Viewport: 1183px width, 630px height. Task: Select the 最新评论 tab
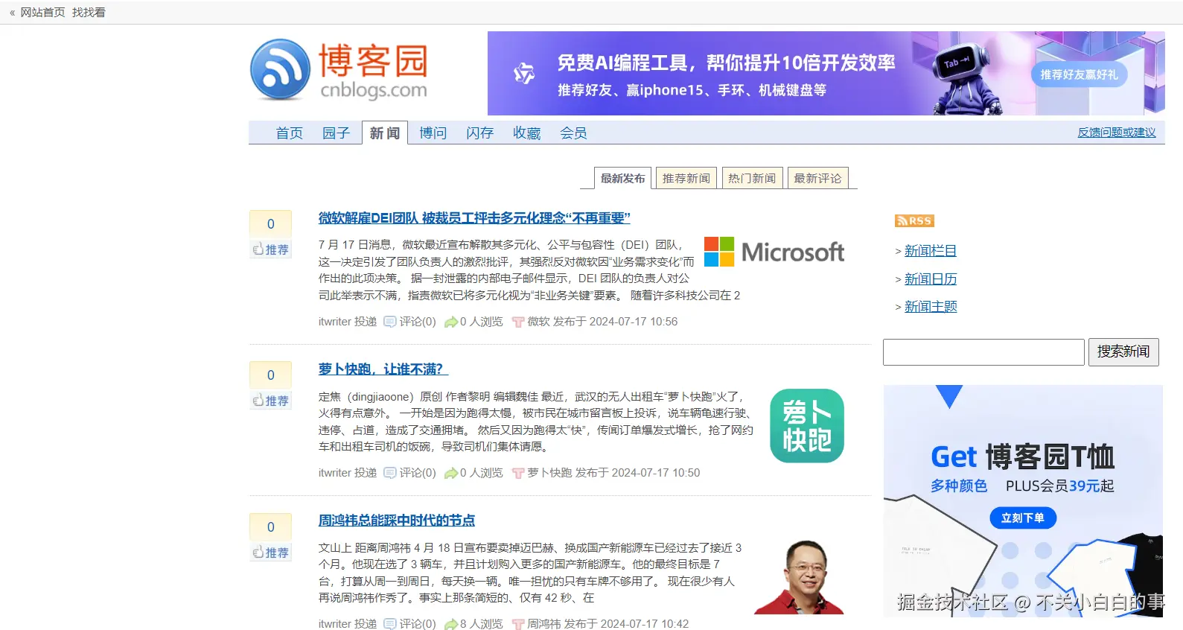pos(817,179)
